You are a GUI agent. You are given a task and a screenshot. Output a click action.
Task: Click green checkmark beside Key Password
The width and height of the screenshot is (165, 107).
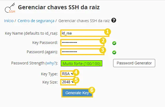pyautogui.click(x=114, y=43)
